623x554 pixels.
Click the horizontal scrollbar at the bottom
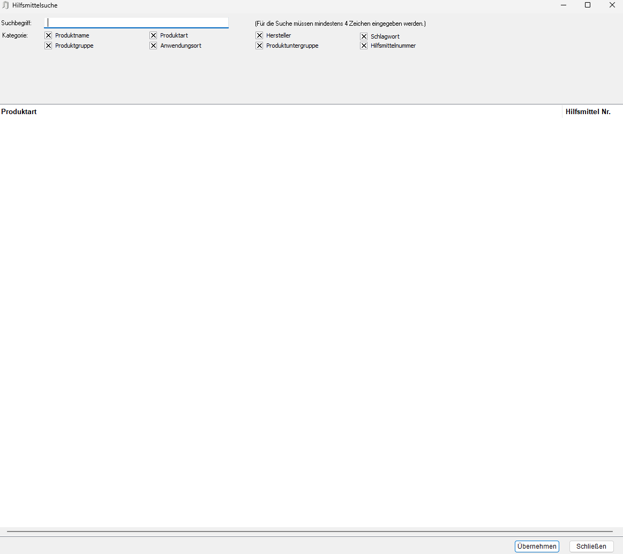(x=311, y=531)
